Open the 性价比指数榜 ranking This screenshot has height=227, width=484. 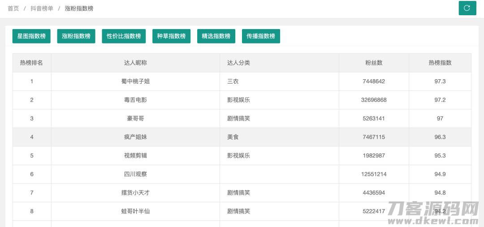click(124, 36)
